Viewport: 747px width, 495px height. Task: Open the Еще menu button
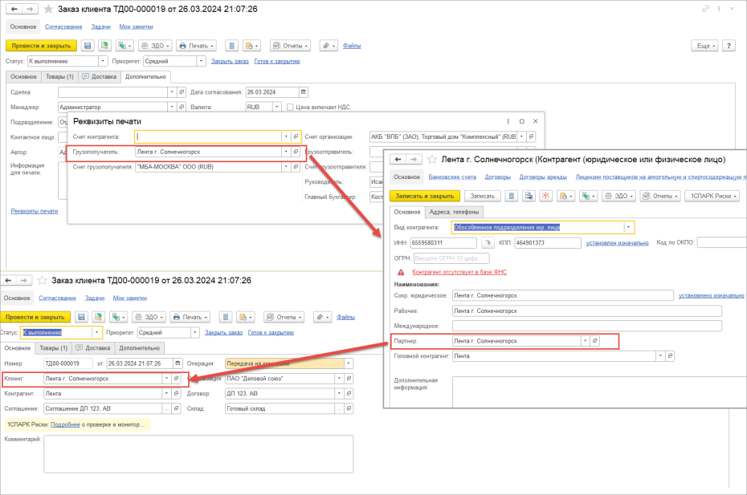tap(705, 46)
